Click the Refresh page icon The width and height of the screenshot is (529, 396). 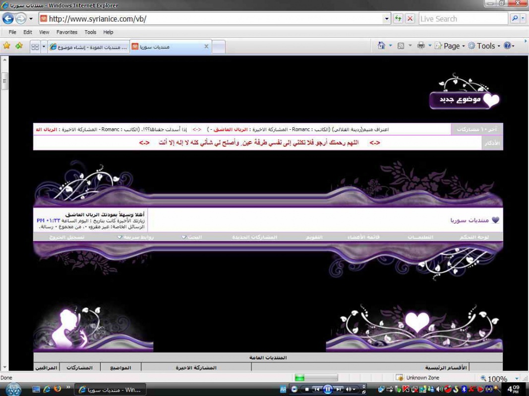coord(398,19)
